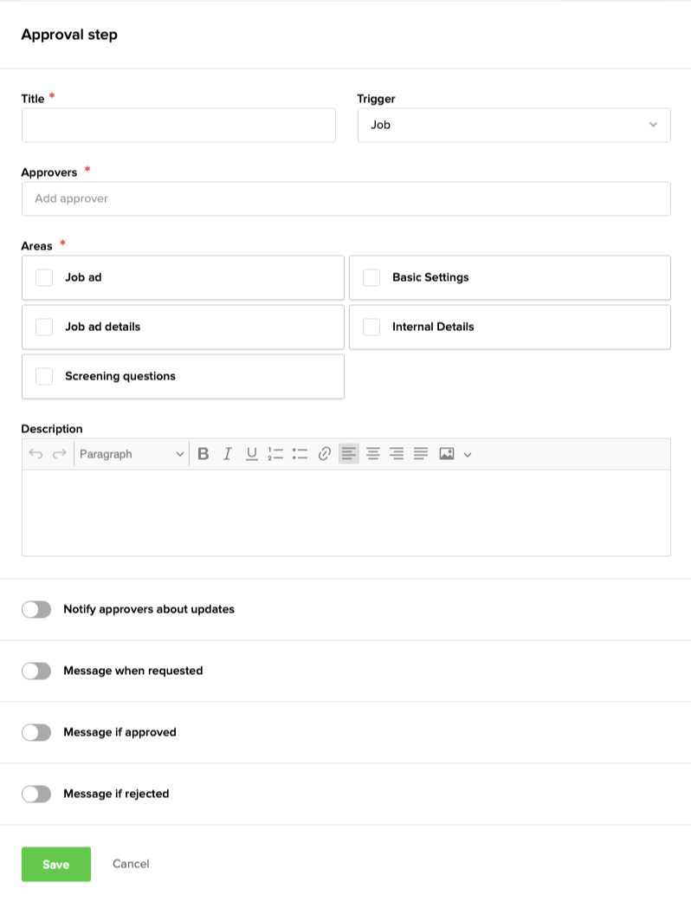Screen dimensions: 691x921
Task: Turn on Message if rejected toggle
Action: coord(36,794)
